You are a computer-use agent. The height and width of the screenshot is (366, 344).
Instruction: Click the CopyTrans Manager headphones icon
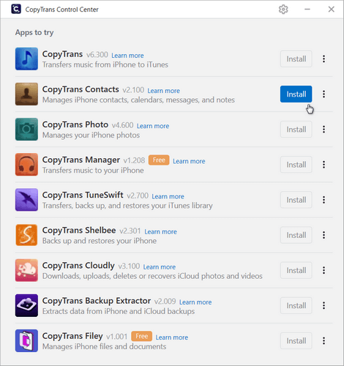pyautogui.click(x=26, y=165)
